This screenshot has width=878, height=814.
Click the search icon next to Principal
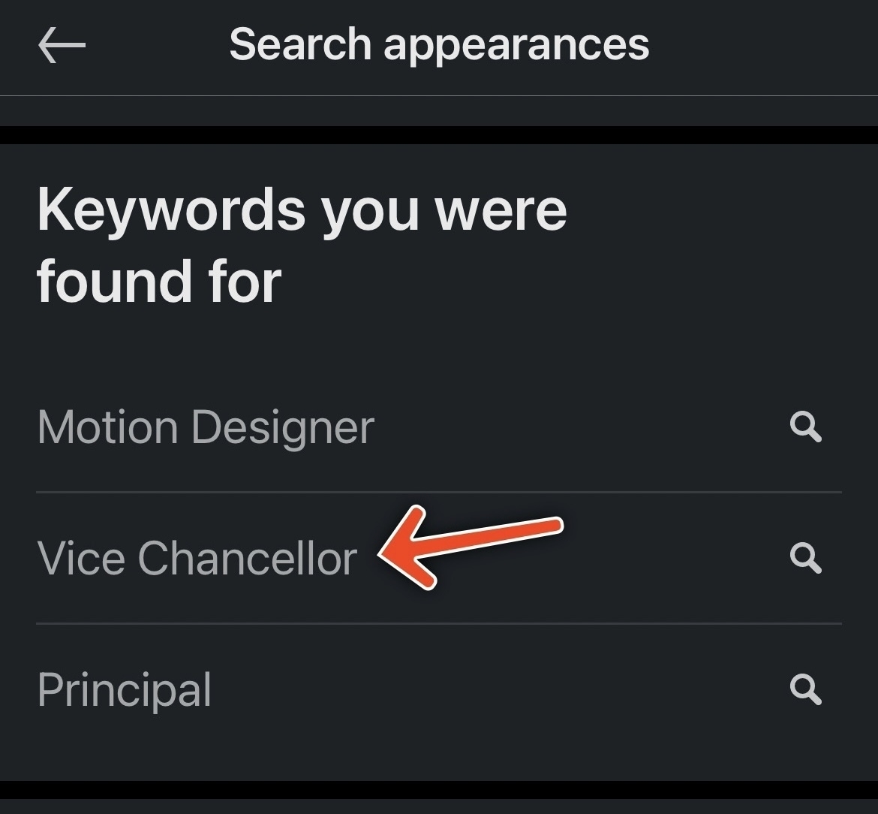point(806,689)
